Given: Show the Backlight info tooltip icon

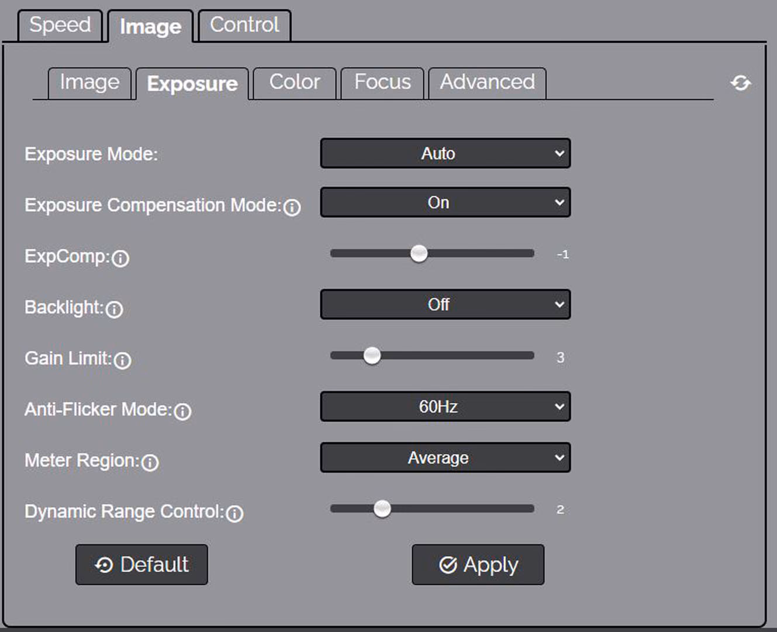Looking at the screenshot, I should (x=115, y=309).
